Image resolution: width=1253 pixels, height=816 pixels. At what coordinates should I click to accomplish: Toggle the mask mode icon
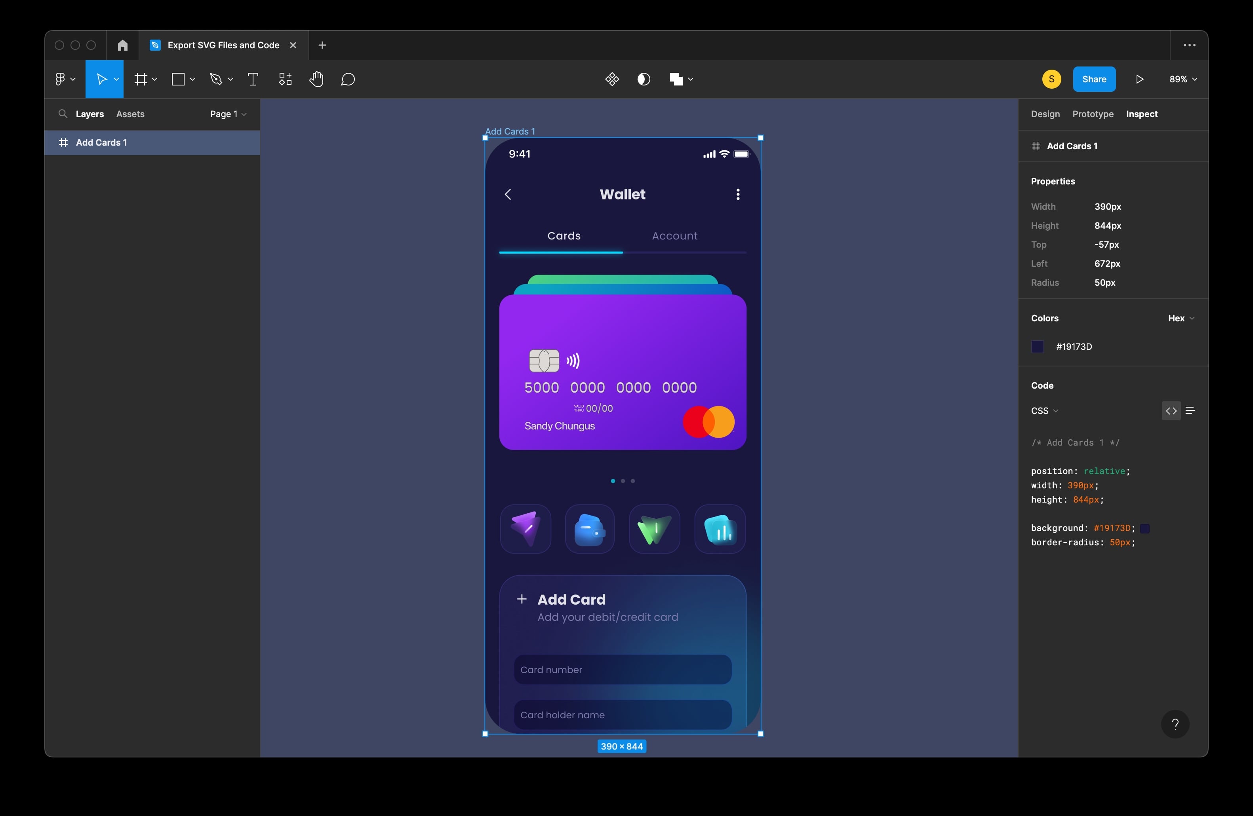644,79
